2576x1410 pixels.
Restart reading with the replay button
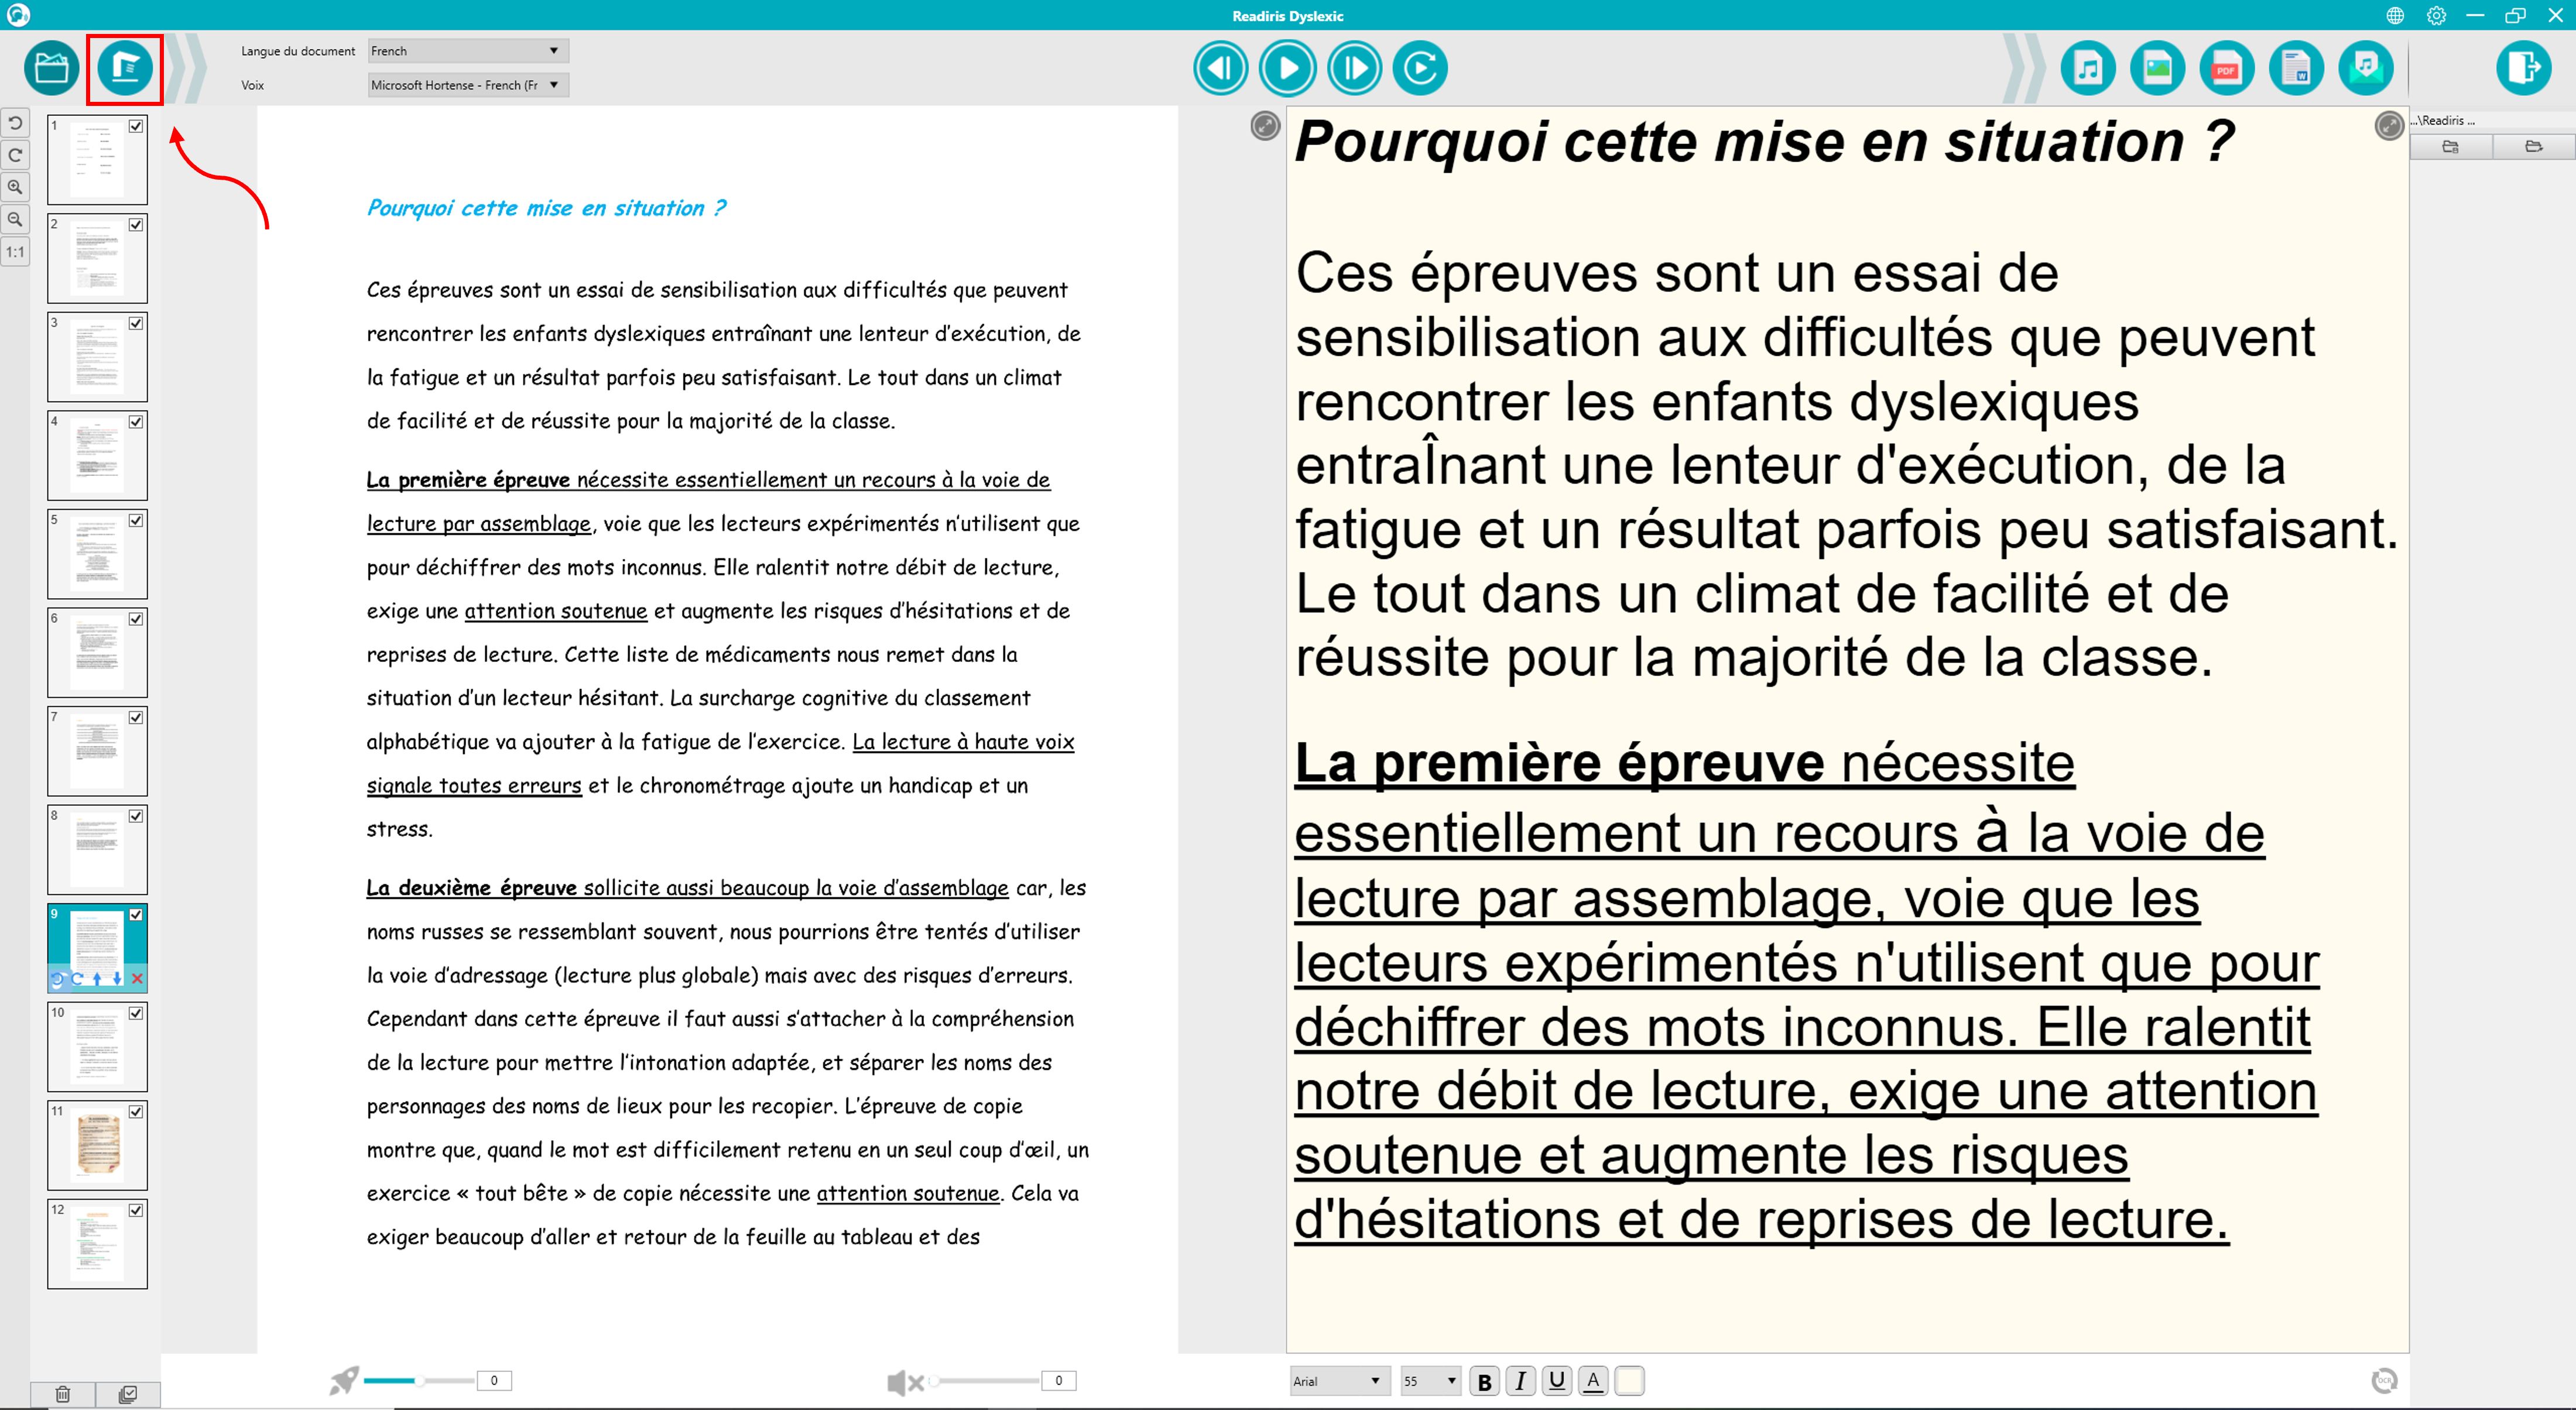[x=1420, y=68]
